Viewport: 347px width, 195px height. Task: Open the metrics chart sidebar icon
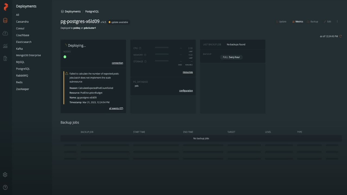tap(5, 46)
